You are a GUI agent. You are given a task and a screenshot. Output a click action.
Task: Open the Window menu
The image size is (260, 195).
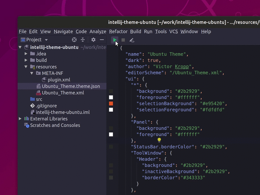click(189, 32)
